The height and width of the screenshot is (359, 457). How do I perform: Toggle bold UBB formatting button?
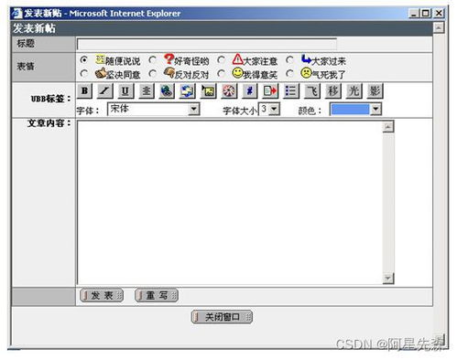(84, 91)
